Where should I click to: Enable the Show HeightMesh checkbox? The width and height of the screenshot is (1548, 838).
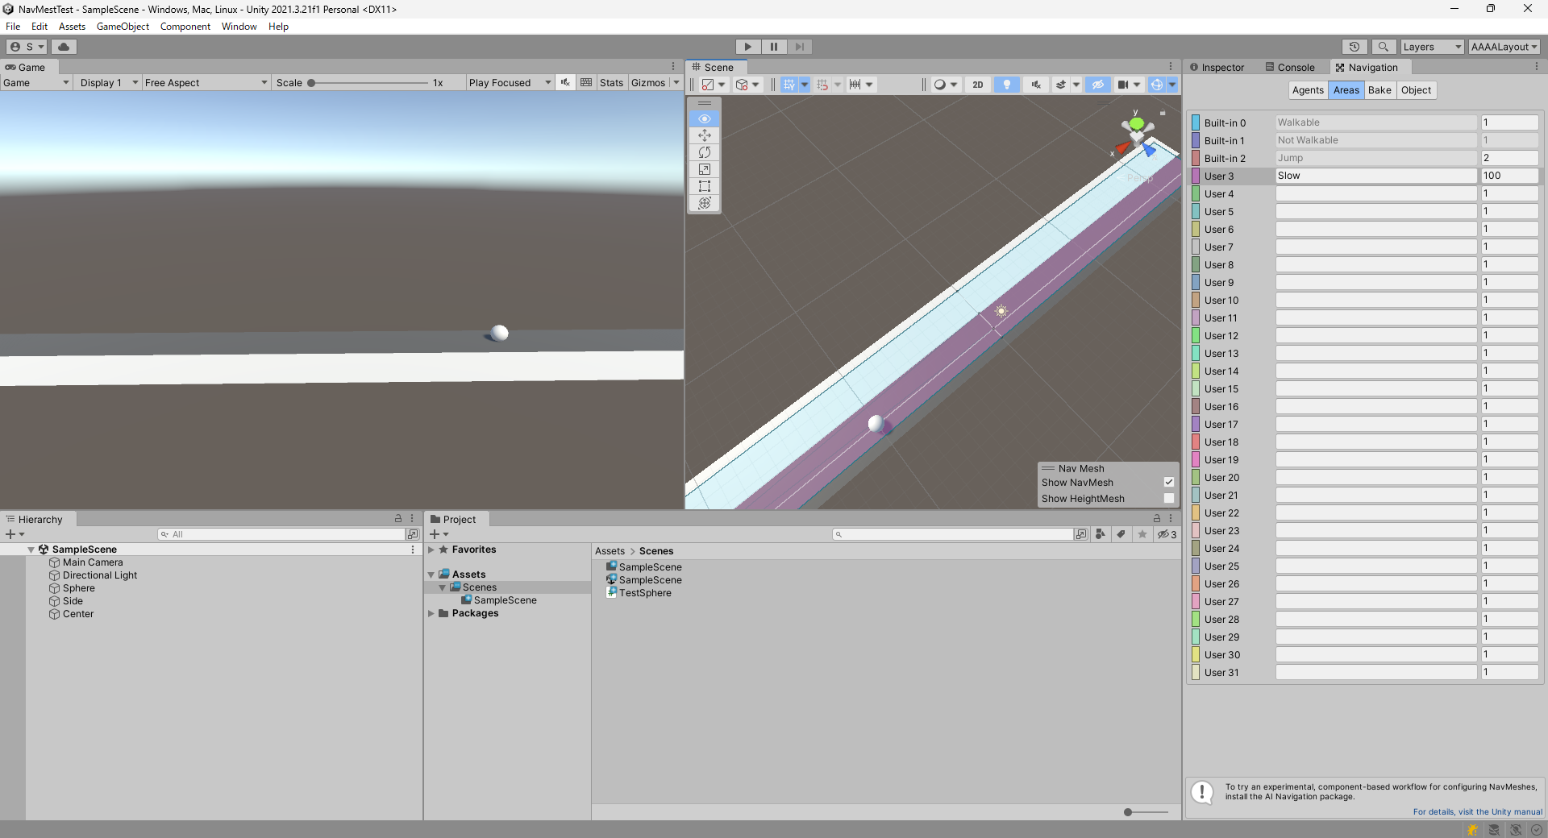point(1169,498)
